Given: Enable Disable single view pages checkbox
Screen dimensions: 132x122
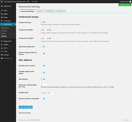Looking at the screenshot, I should pyautogui.click(x=42, y=72).
